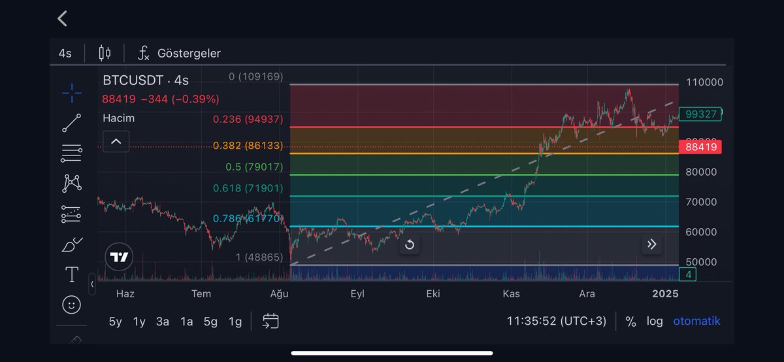Select the 1 (48865) Fibonacci label
Image resolution: width=784 pixels, height=362 pixels.
pyautogui.click(x=259, y=257)
